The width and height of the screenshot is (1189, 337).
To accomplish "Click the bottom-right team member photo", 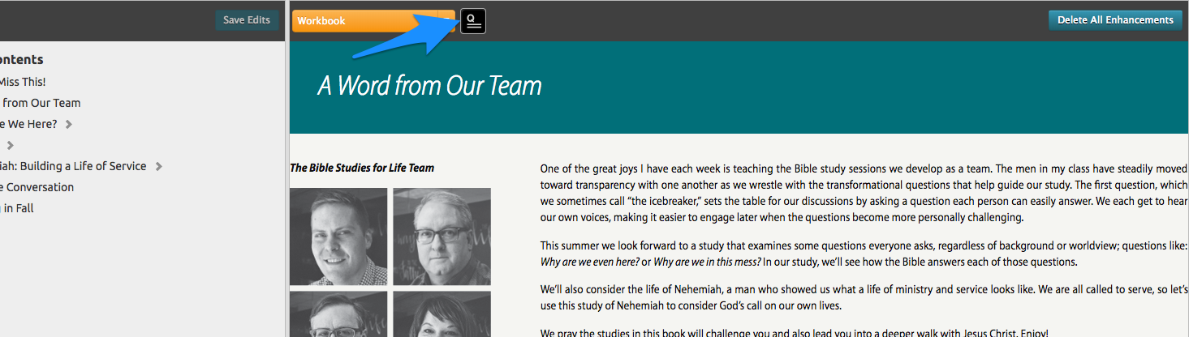I will pos(442,314).
